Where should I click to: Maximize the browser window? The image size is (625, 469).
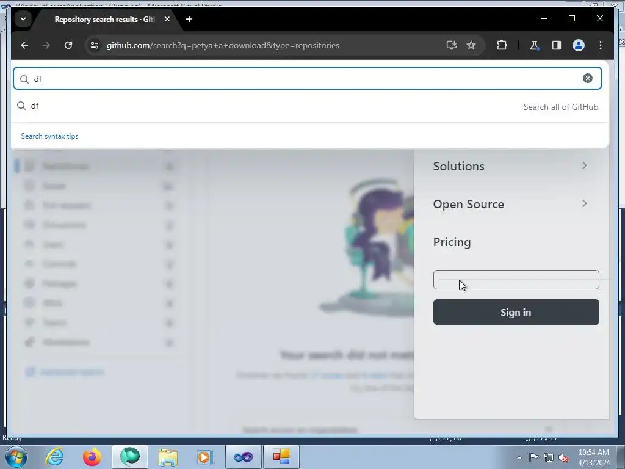click(x=571, y=18)
